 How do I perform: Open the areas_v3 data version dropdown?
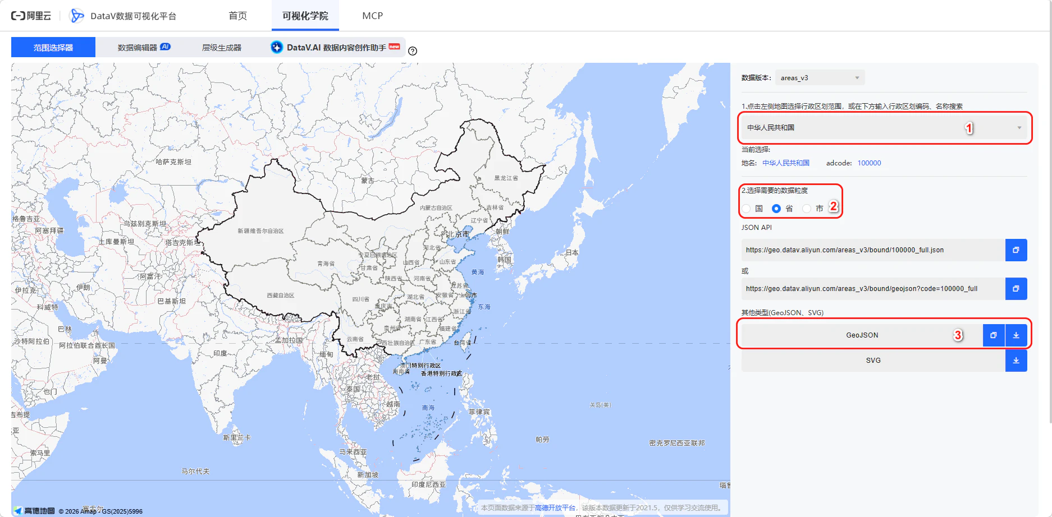(x=820, y=78)
